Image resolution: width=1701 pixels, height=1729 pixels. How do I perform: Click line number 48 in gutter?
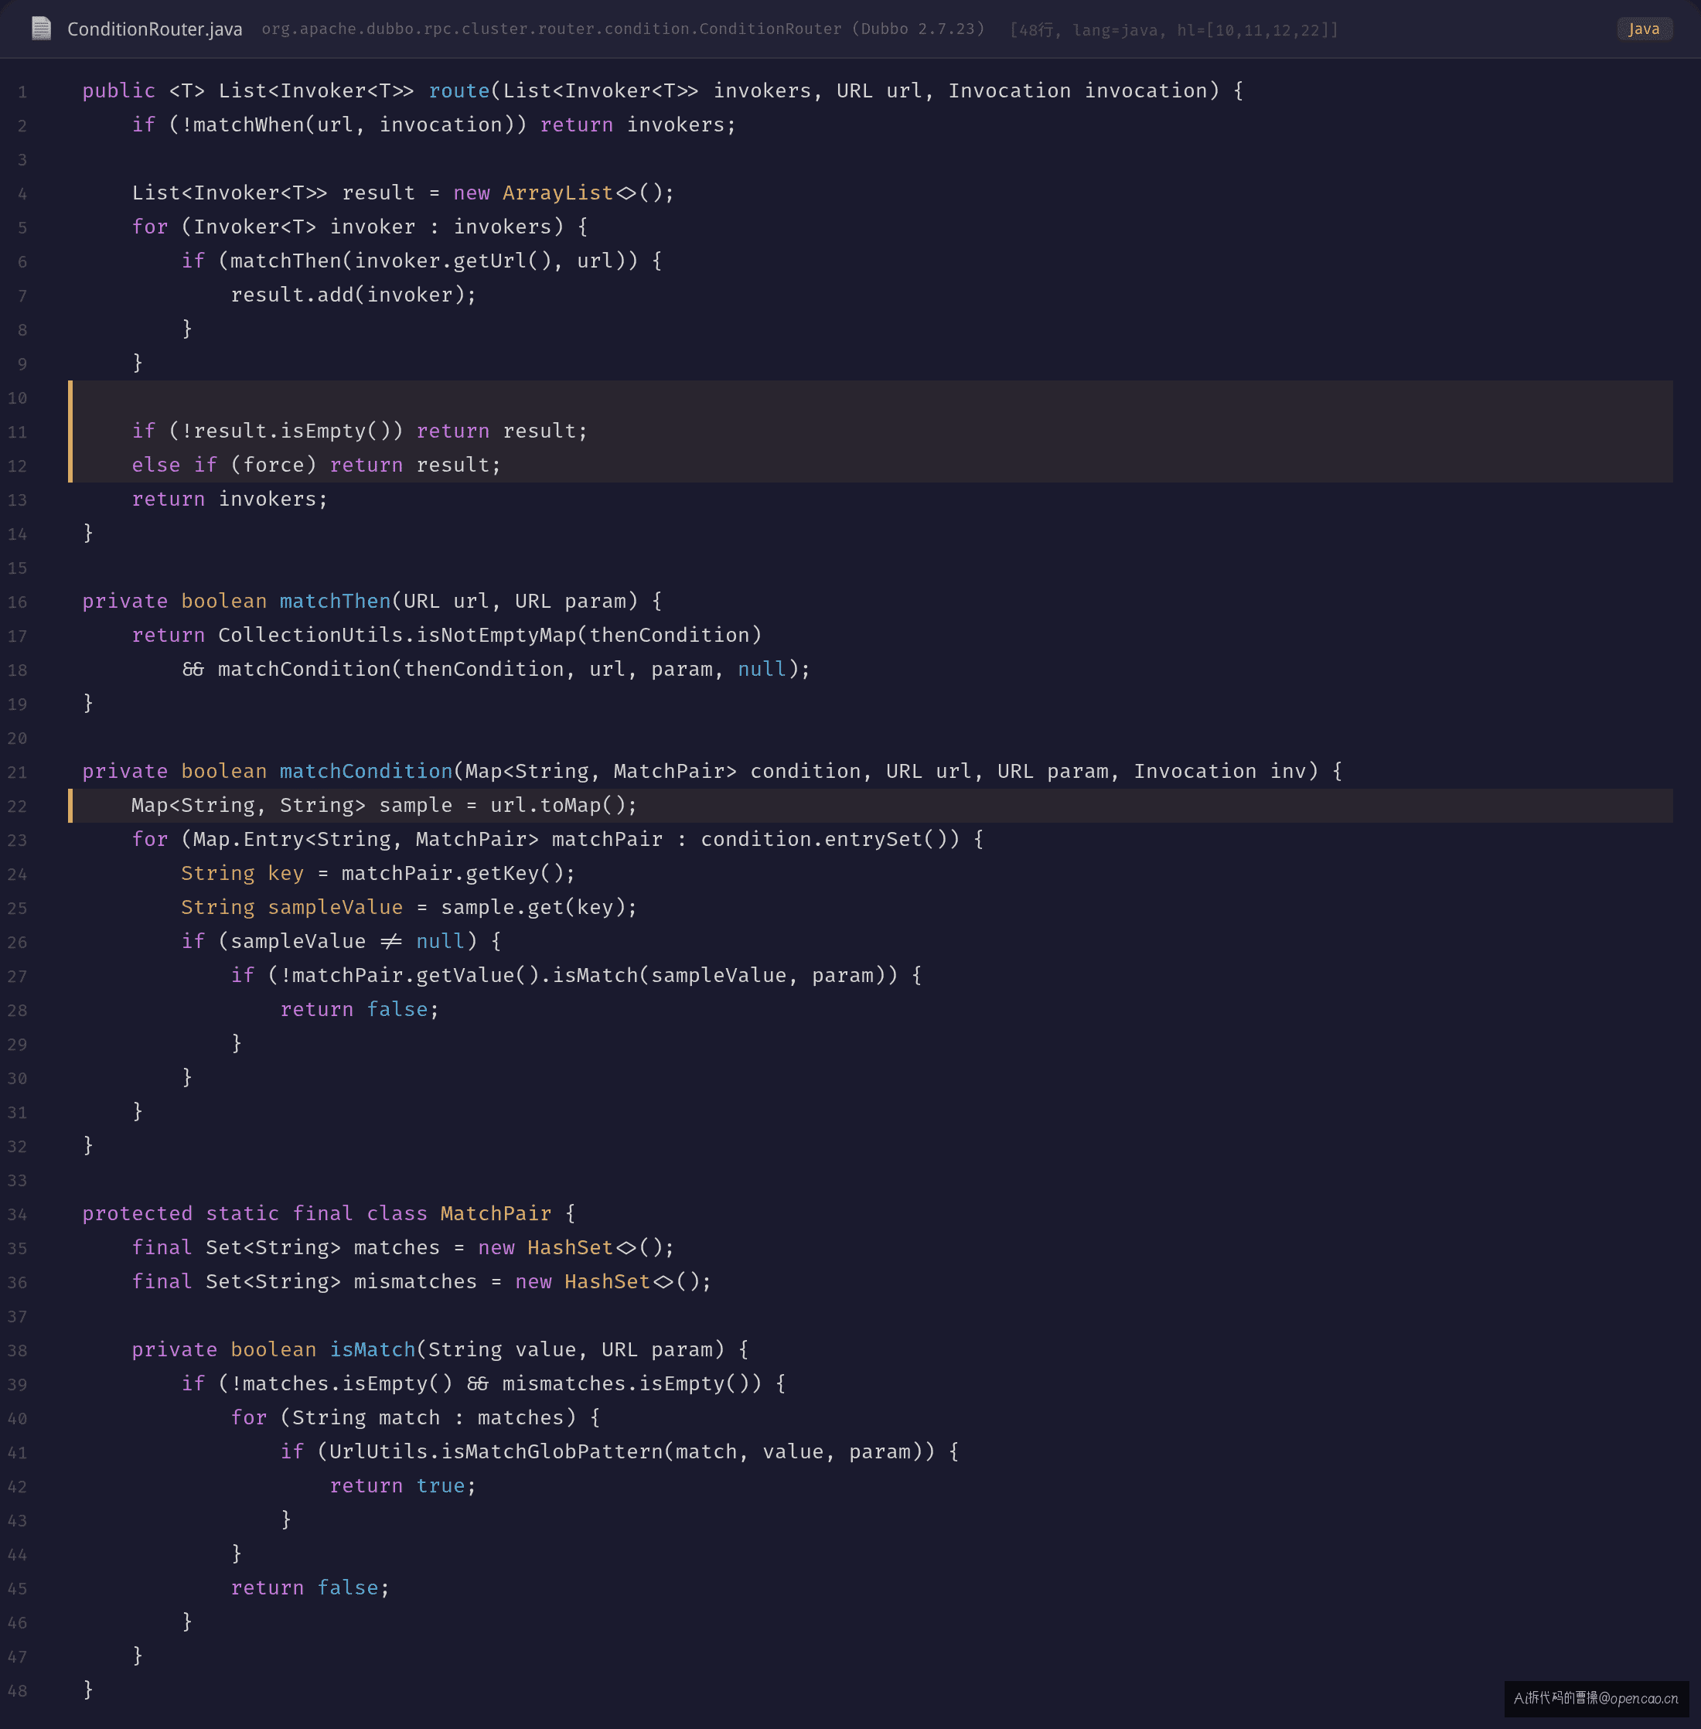pyautogui.click(x=18, y=1690)
